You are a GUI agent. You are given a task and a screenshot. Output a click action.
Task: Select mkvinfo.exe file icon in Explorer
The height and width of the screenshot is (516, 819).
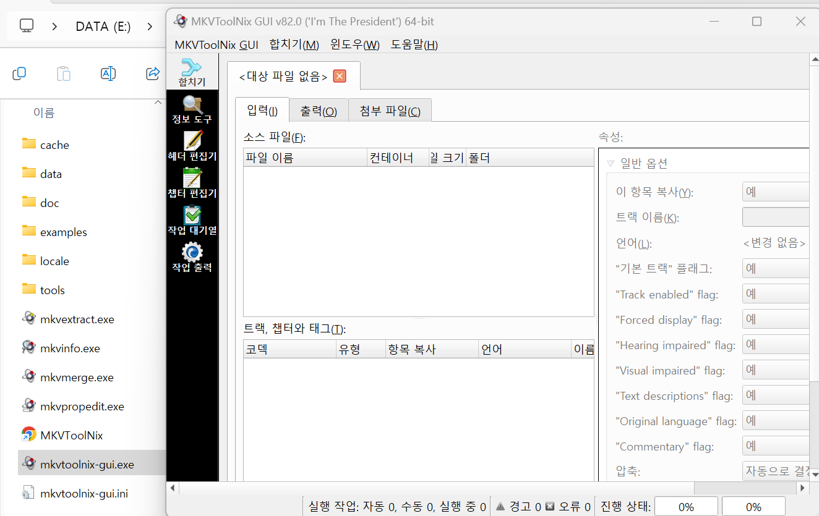pos(28,347)
